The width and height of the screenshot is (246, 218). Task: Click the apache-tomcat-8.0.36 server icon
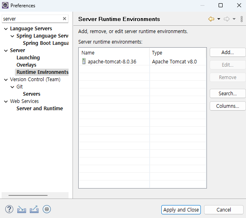point(84,61)
